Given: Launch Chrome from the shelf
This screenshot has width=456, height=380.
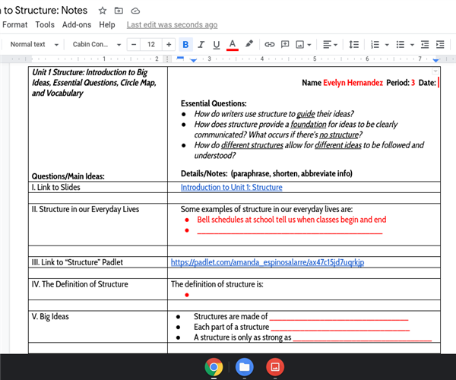Looking at the screenshot, I should (214, 367).
